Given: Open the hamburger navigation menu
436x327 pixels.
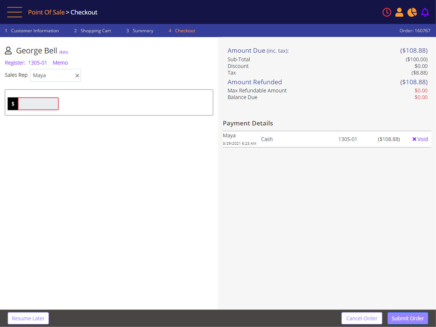Looking at the screenshot, I should pos(15,12).
